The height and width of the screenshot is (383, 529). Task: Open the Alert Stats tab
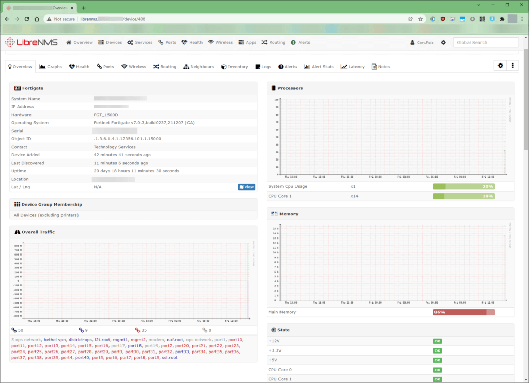(x=319, y=67)
